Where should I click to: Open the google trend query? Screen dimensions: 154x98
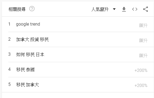tap(28, 24)
